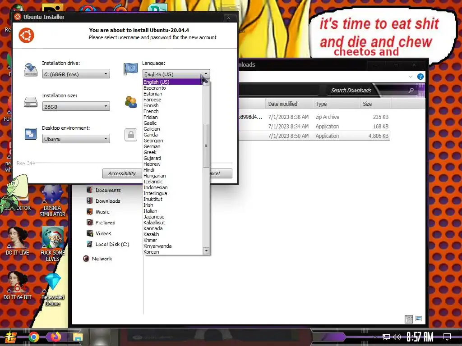Image resolution: width=462 pixels, height=346 pixels.
Task: Select Esperanto from the language list
Action: point(154,88)
